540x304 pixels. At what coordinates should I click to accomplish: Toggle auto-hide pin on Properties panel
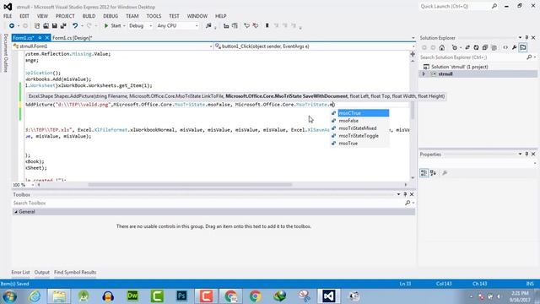coord(526,154)
